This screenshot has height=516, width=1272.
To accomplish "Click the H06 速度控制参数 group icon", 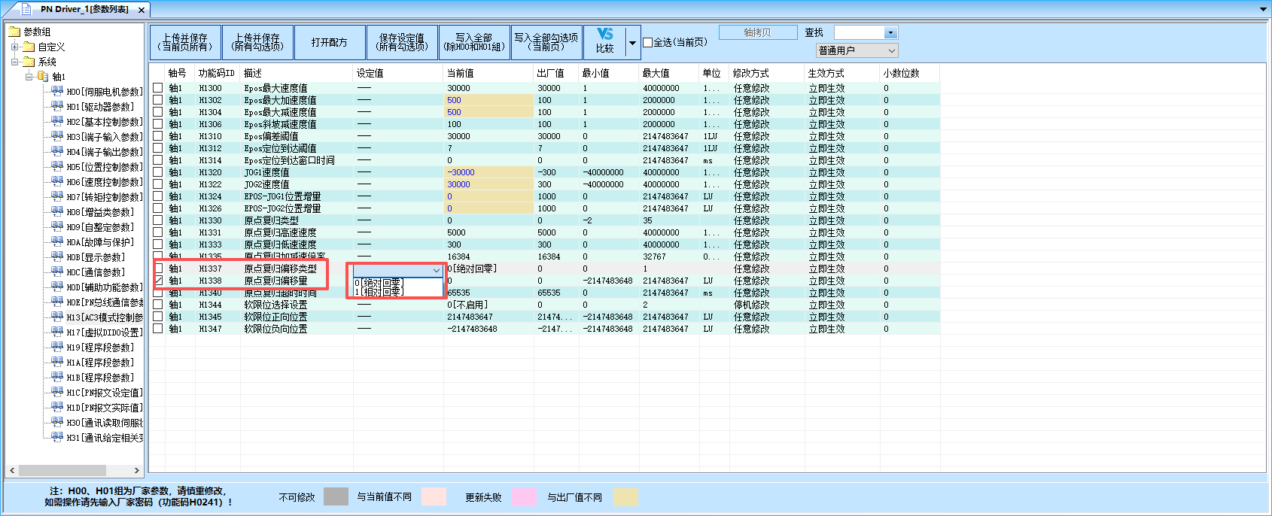I will [57, 181].
